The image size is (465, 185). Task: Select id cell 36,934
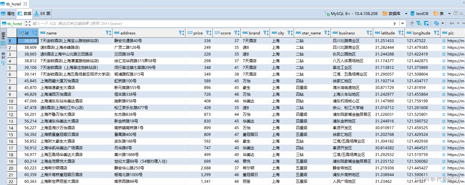(28, 41)
